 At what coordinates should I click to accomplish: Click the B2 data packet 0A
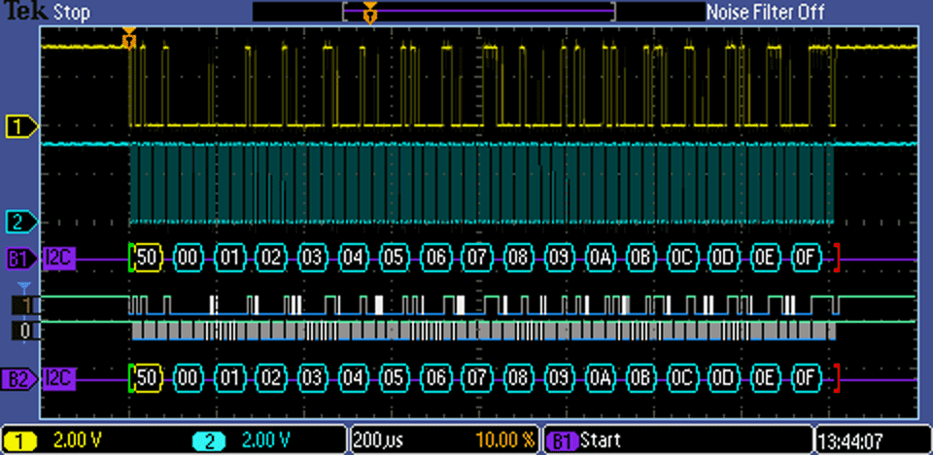601,377
